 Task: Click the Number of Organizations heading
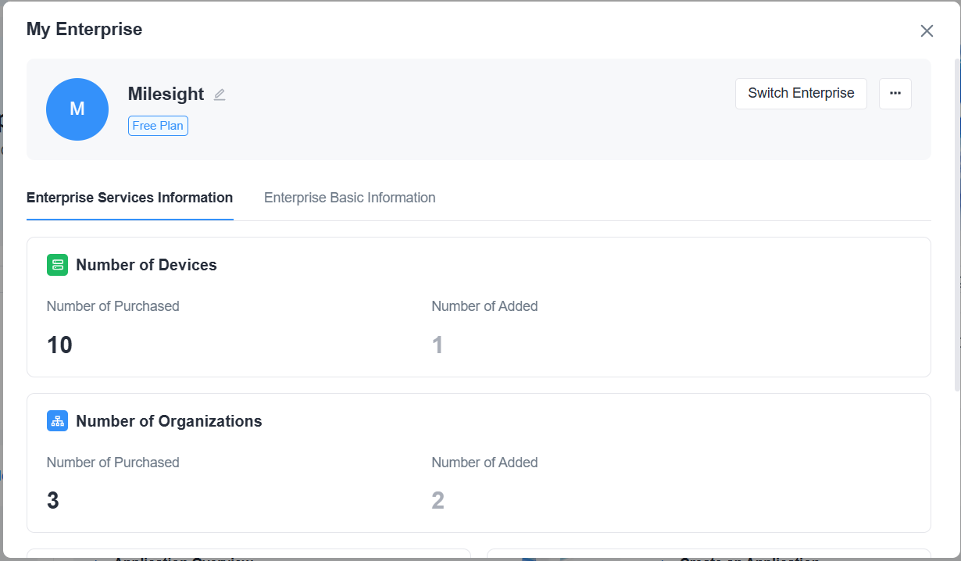pyautogui.click(x=169, y=421)
